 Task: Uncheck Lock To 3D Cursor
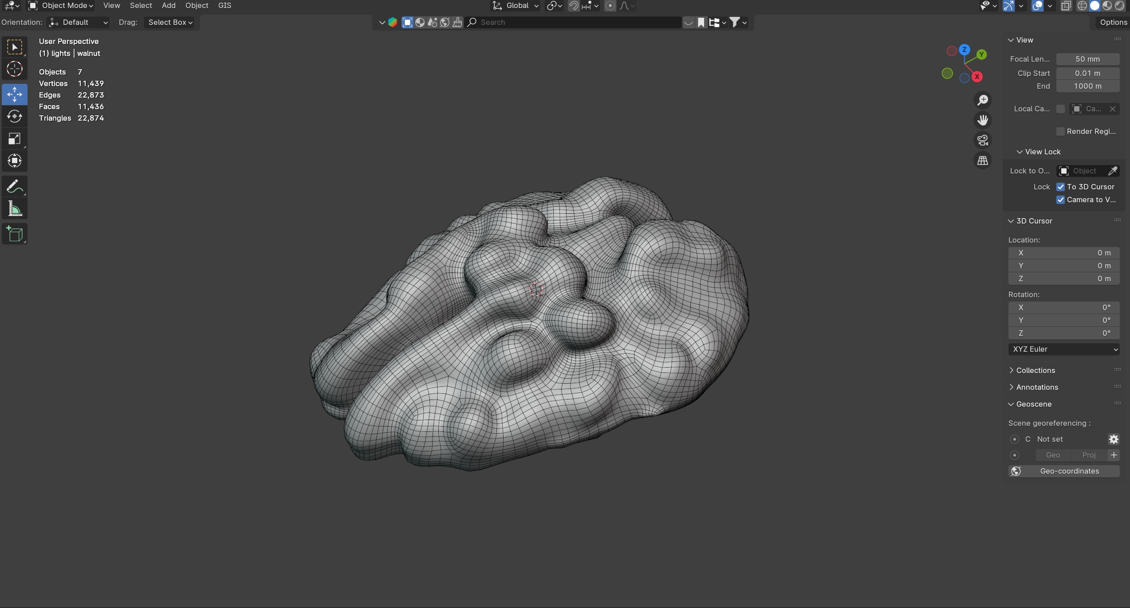(x=1060, y=187)
